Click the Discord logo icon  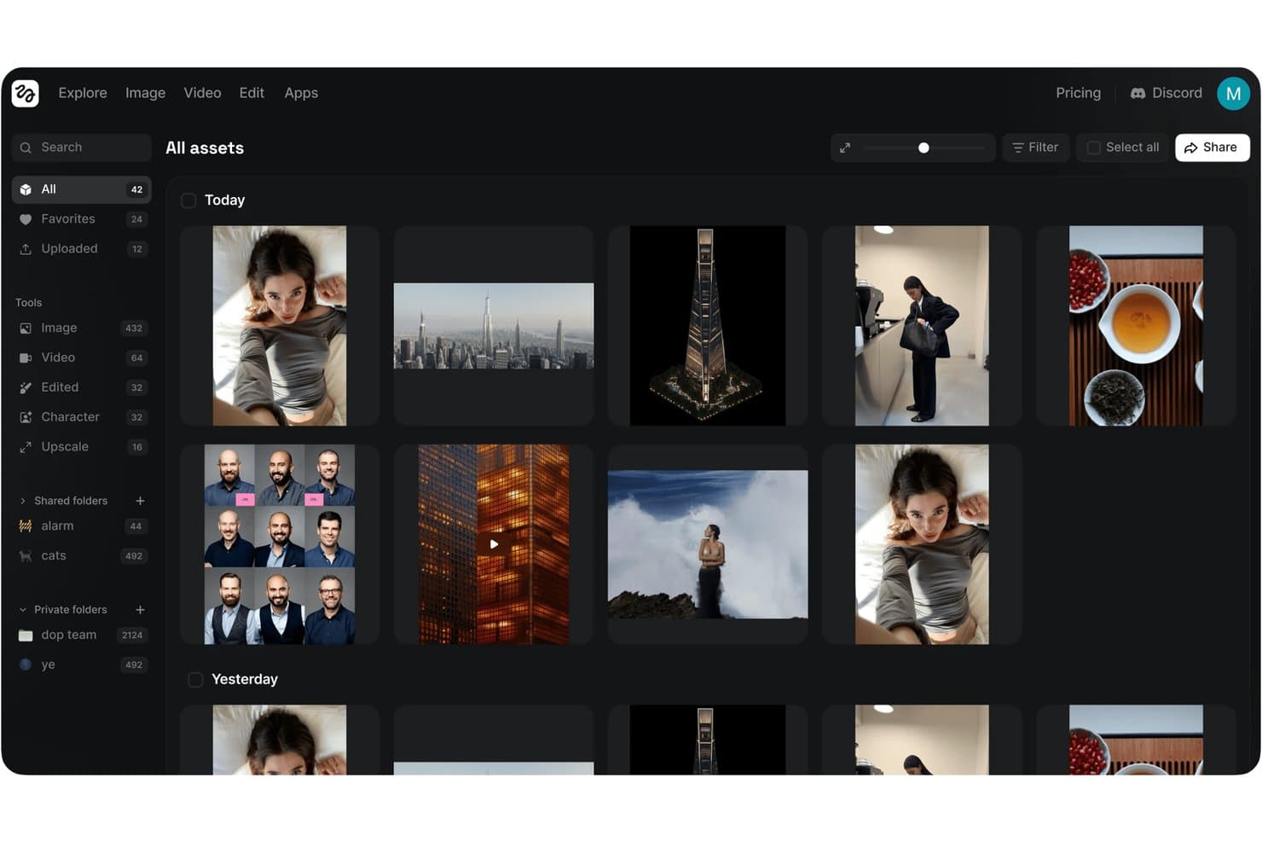[1138, 93]
